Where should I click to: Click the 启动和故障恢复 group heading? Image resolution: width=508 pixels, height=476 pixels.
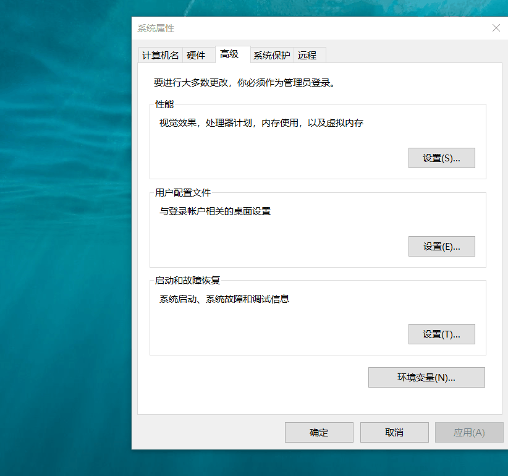pos(187,281)
